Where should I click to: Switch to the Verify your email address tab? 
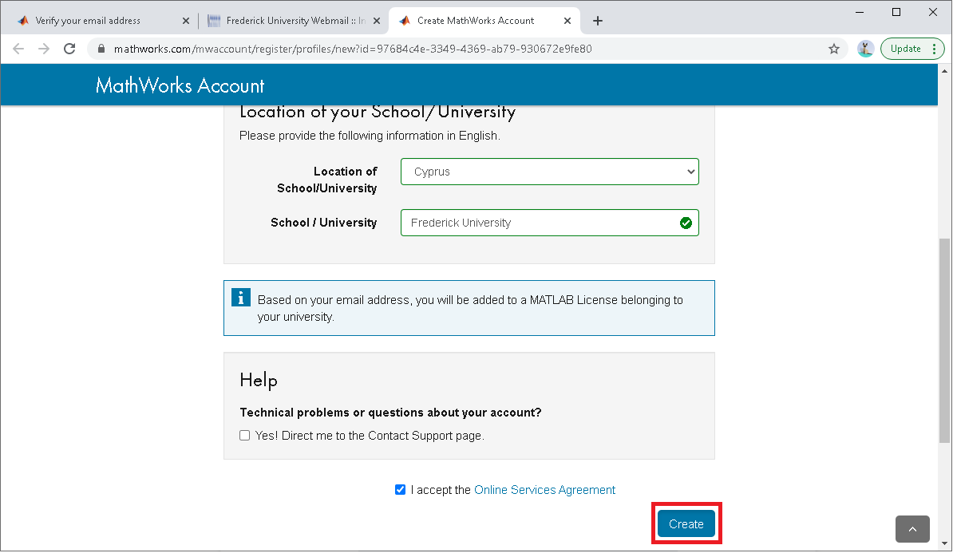tap(88, 21)
